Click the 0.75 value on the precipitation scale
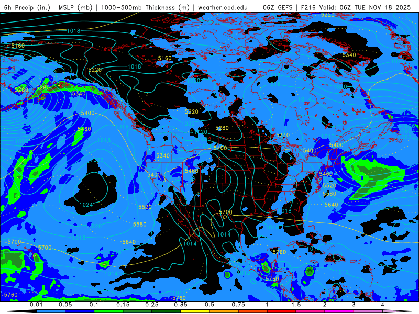The height and width of the screenshot is (314, 419). (238, 305)
